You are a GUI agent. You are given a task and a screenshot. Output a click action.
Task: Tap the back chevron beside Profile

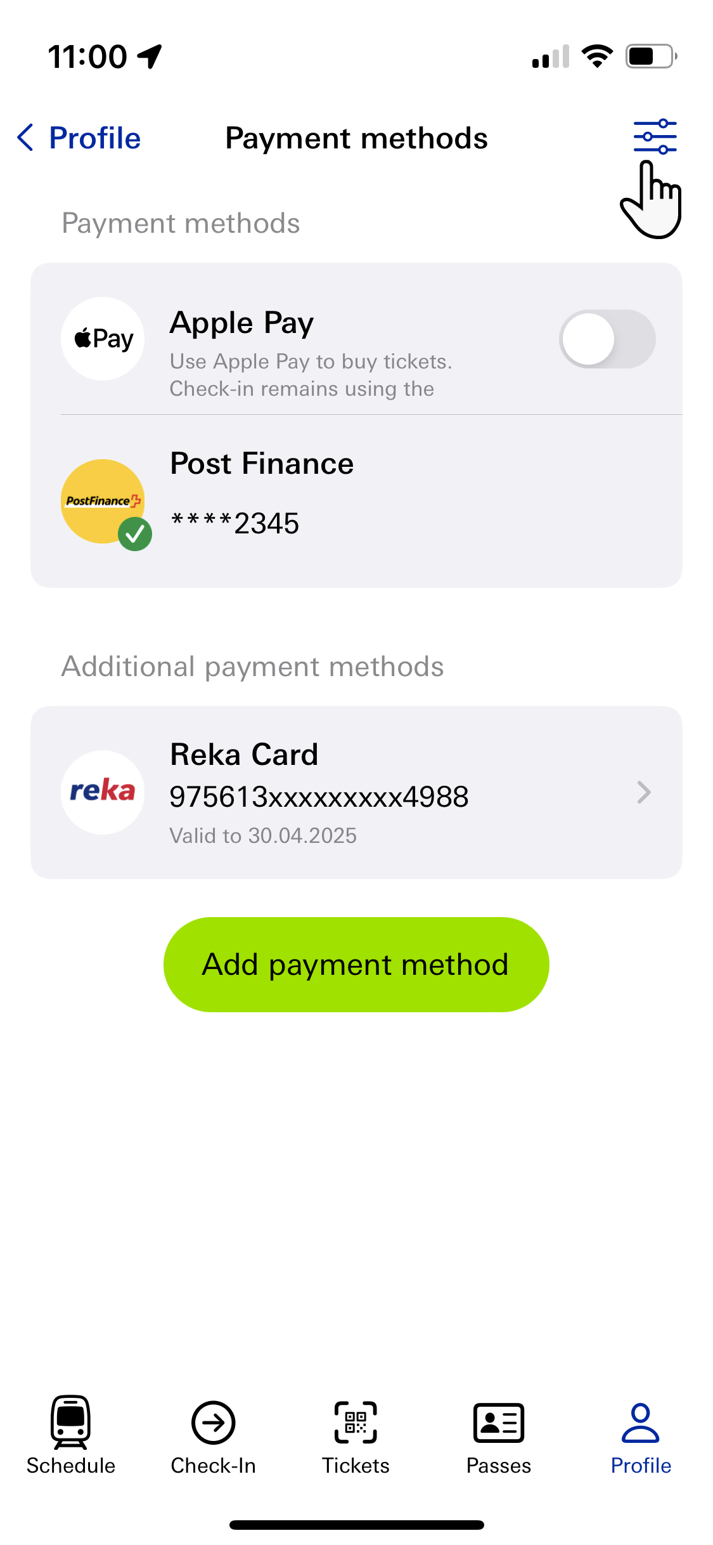coord(25,138)
